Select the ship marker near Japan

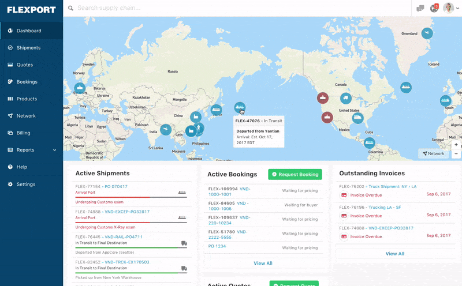tap(216, 110)
